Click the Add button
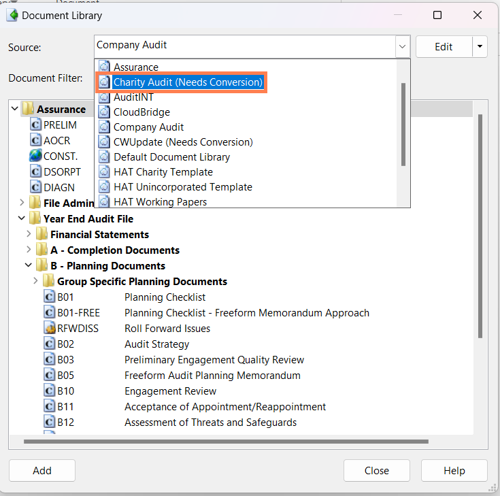The image size is (500, 496). coord(42,470)
